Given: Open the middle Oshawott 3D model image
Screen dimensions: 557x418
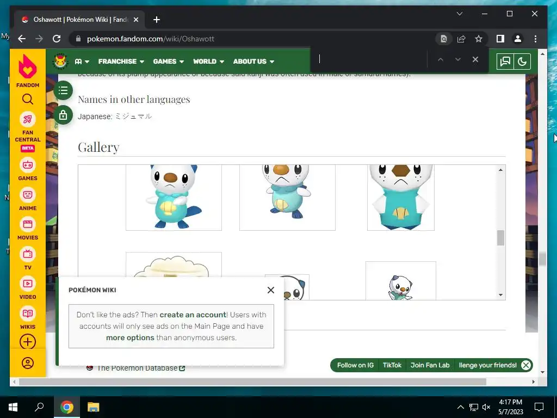Looking at the screenshot, I should pos(287,197).
